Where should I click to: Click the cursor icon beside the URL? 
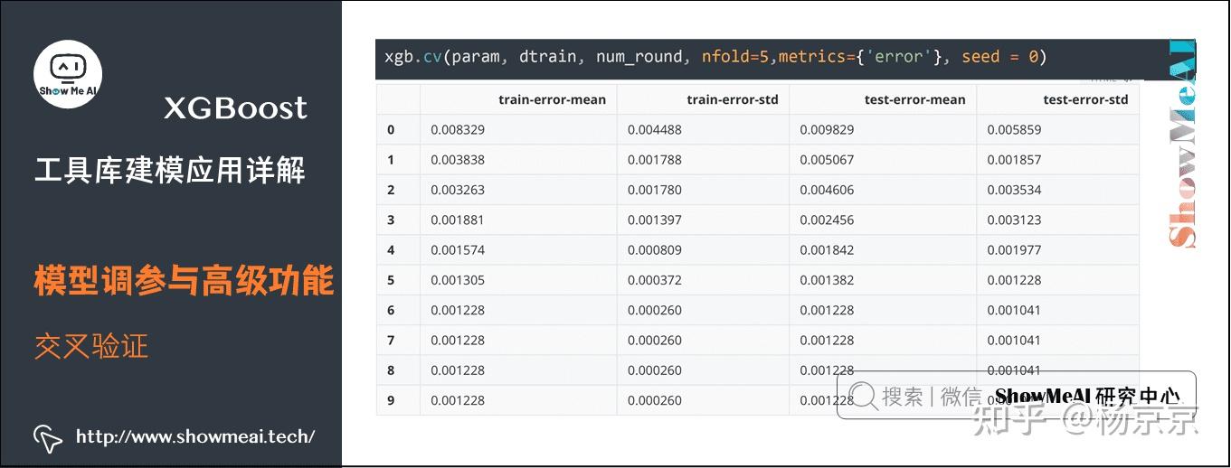pyautogui.click(x=47, y=438)
